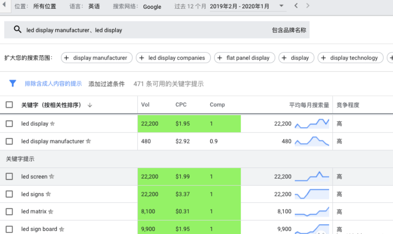Viewport: 393px width, 234px height.
Task: Star the 'led display manufacturer' keyword
Action: coord(88,141)
